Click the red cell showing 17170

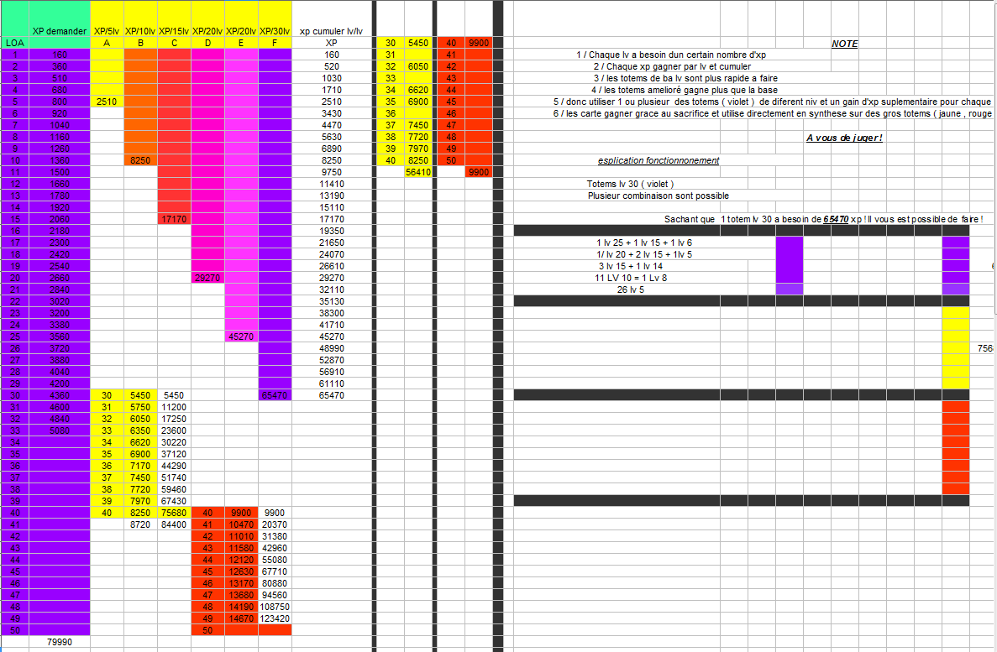coord(174,219)
